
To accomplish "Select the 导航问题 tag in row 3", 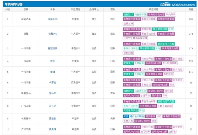I will [x=128, y=53].
